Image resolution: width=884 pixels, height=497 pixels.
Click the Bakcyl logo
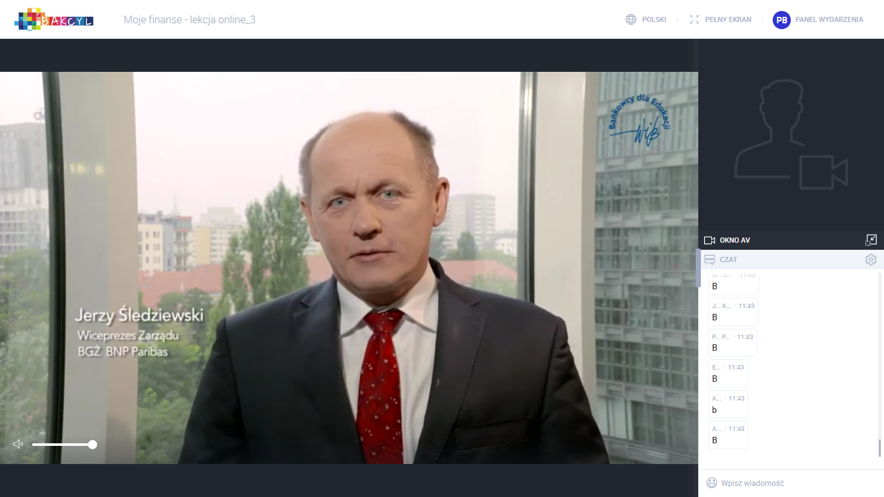tap(54, 19)
